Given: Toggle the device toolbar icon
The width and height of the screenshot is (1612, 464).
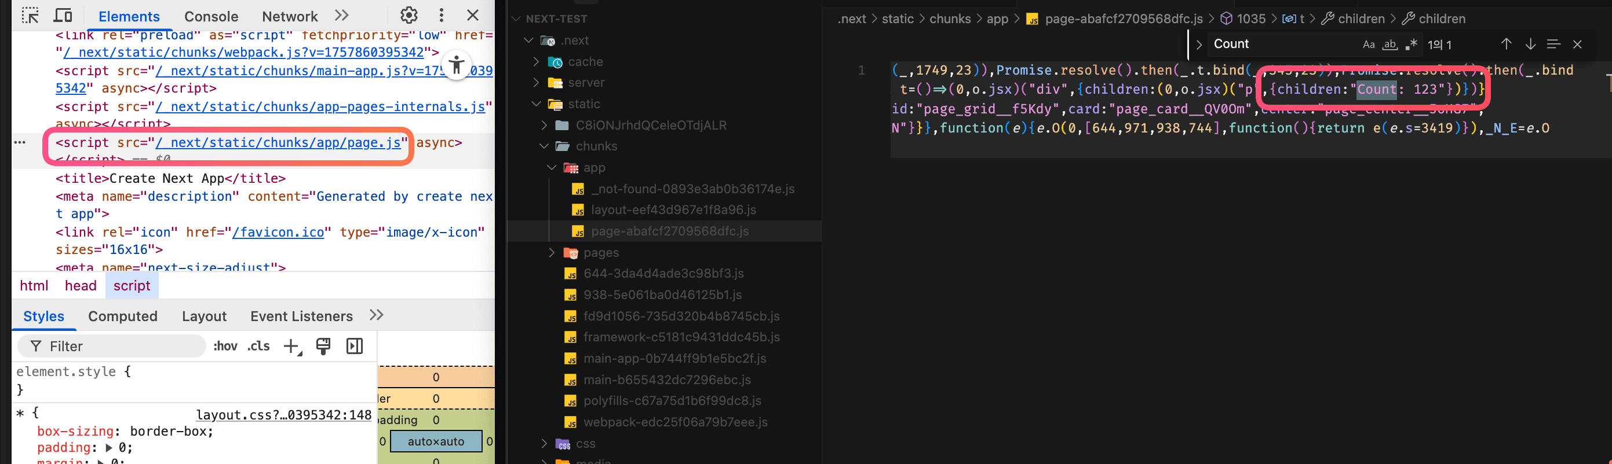Looking at the screenshot, I should [63, 16].
